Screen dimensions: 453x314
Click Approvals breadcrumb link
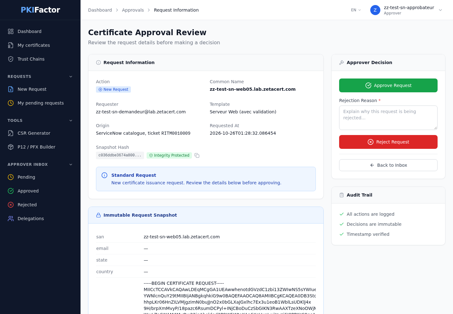pos(133,10)
